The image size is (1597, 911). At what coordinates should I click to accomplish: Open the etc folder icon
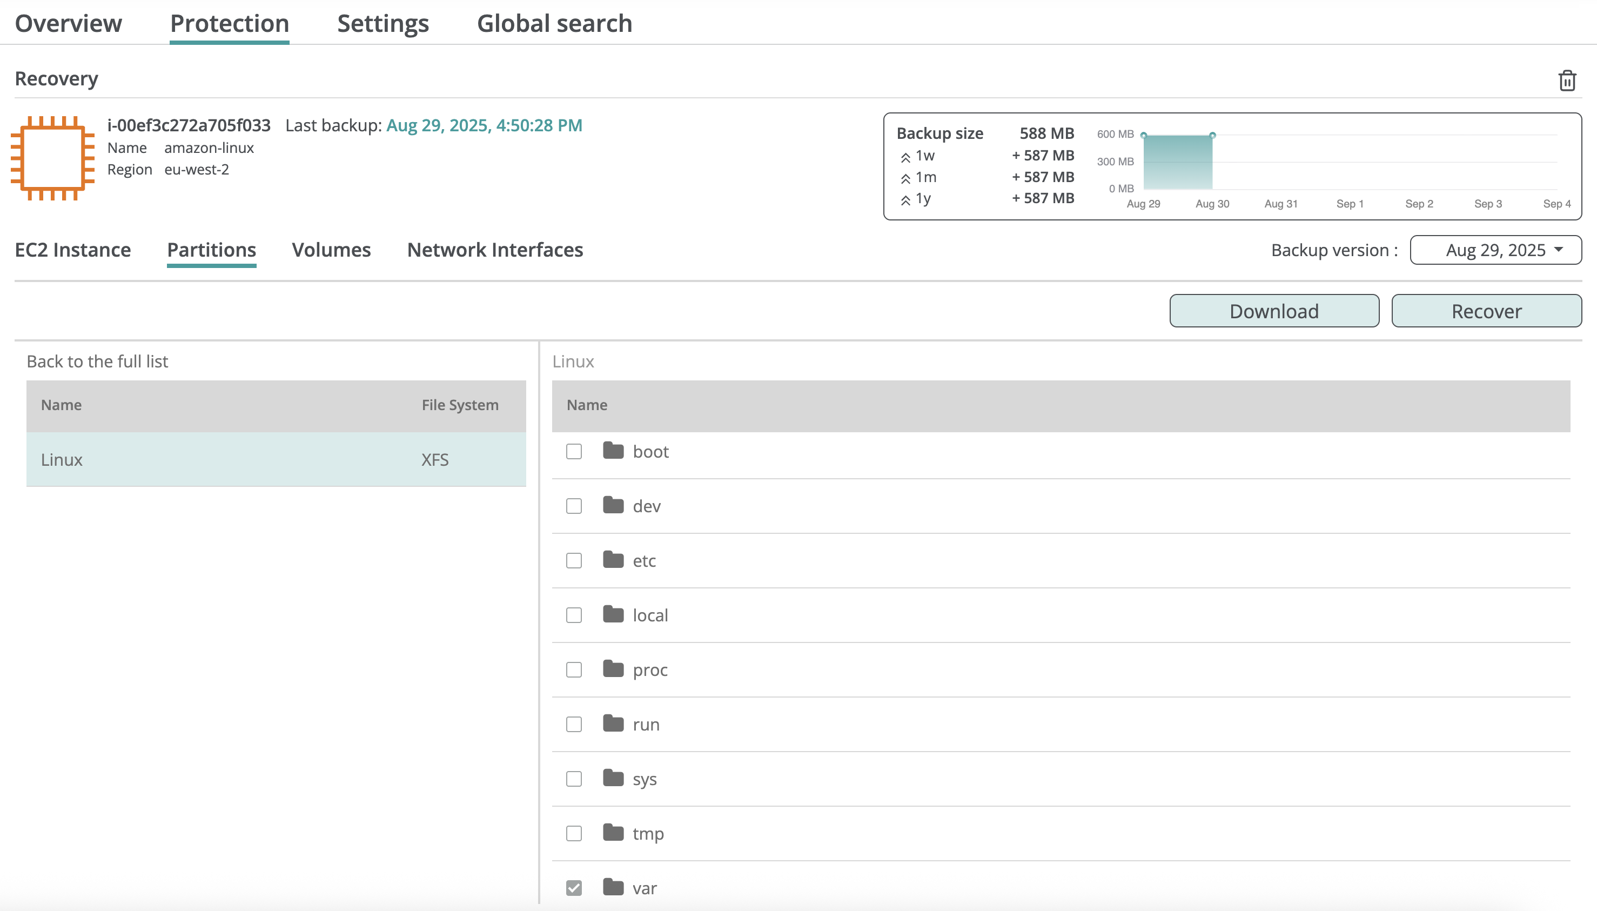click(613, 559)
